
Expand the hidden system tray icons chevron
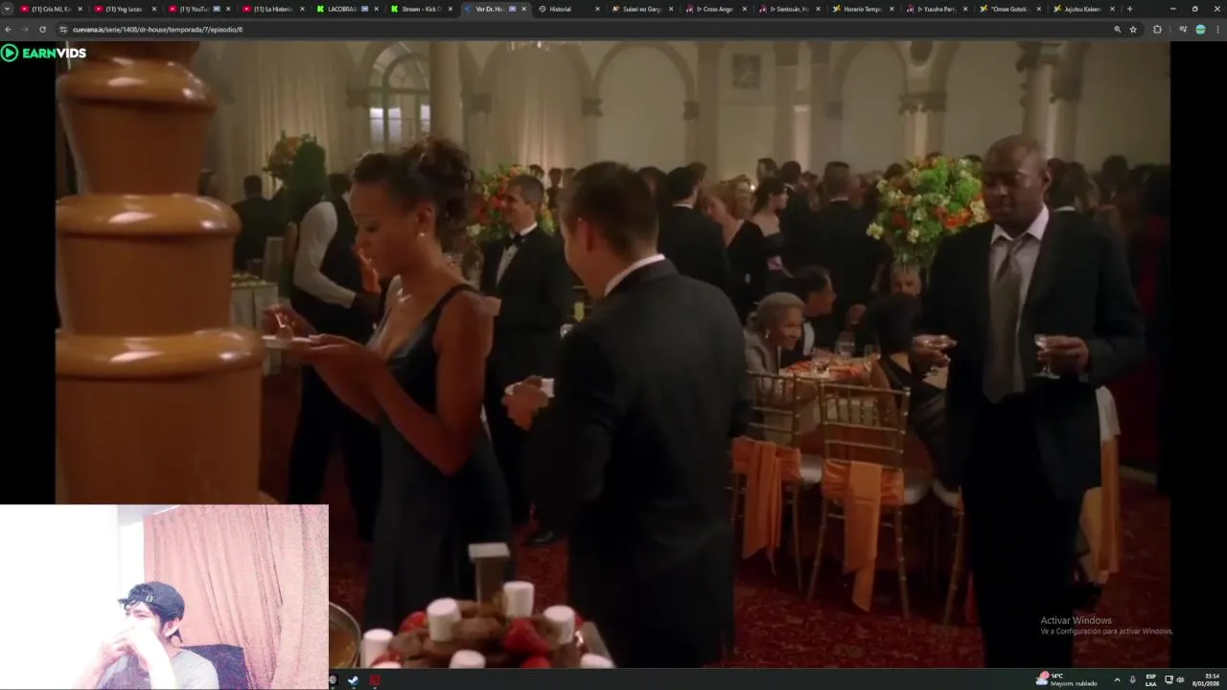(1117, 679)
